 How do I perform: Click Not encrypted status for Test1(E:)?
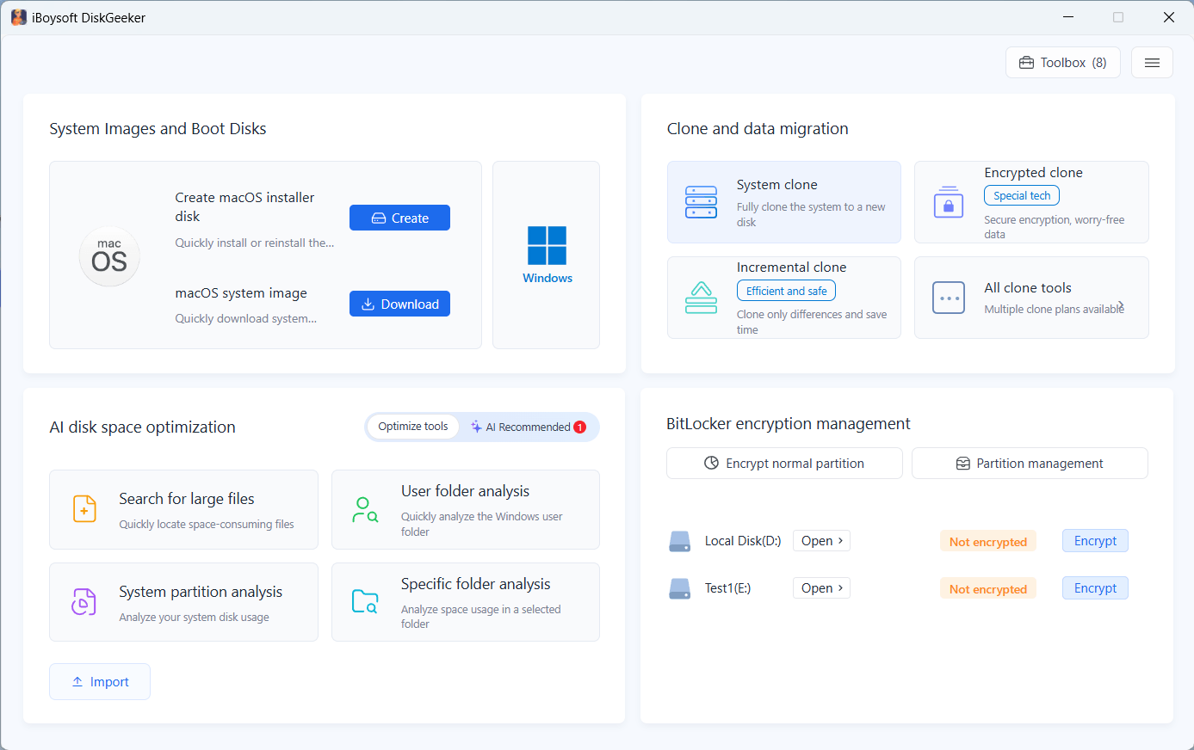(988, 589)
